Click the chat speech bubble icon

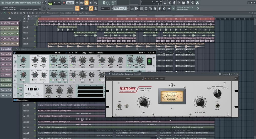click(193, 3)
